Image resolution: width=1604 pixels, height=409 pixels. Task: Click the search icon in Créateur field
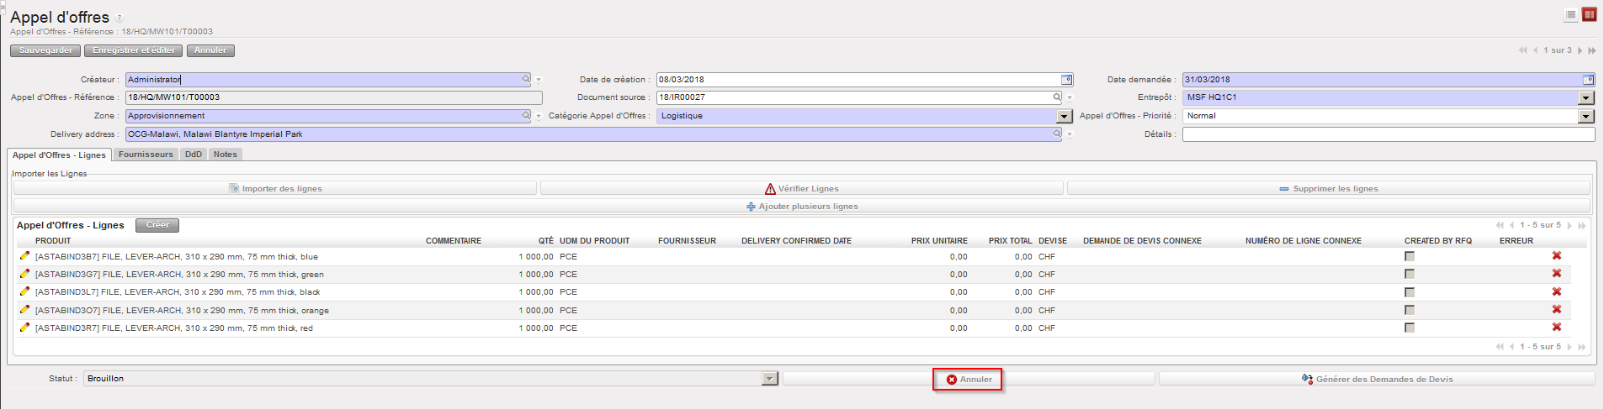(526, 80)
